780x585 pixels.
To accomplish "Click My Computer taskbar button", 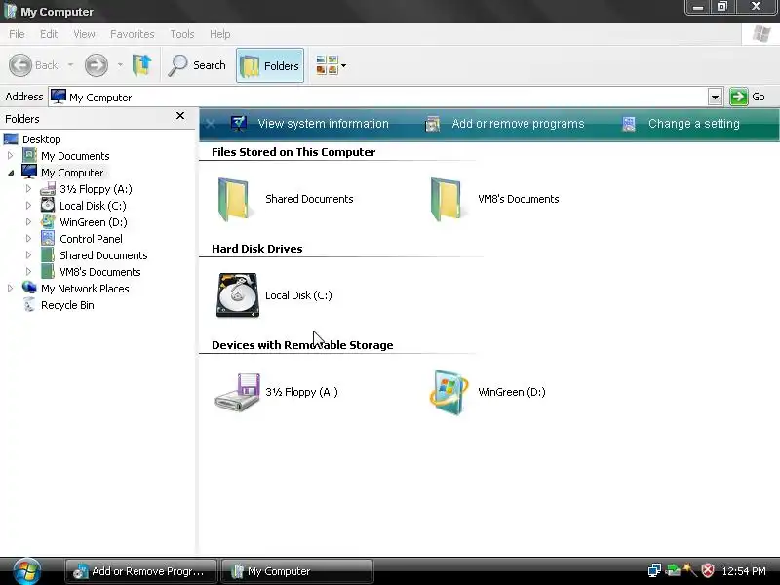I will (297, 571).
